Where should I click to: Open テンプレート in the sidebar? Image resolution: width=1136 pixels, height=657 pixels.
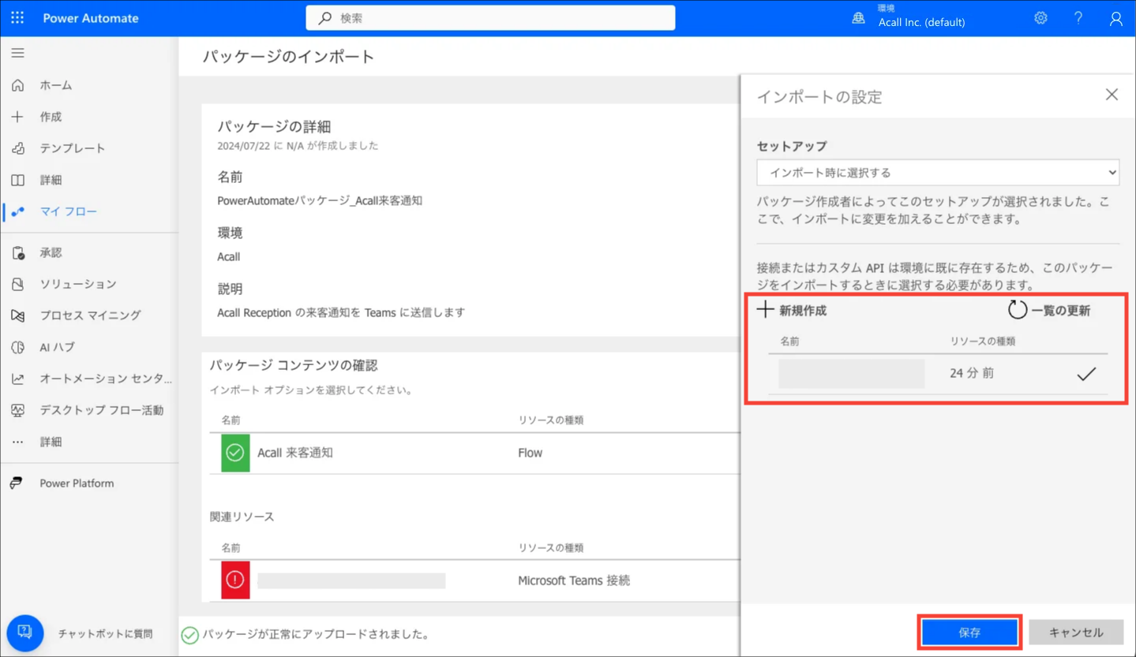pyautogui.click(x=73, y=148)
